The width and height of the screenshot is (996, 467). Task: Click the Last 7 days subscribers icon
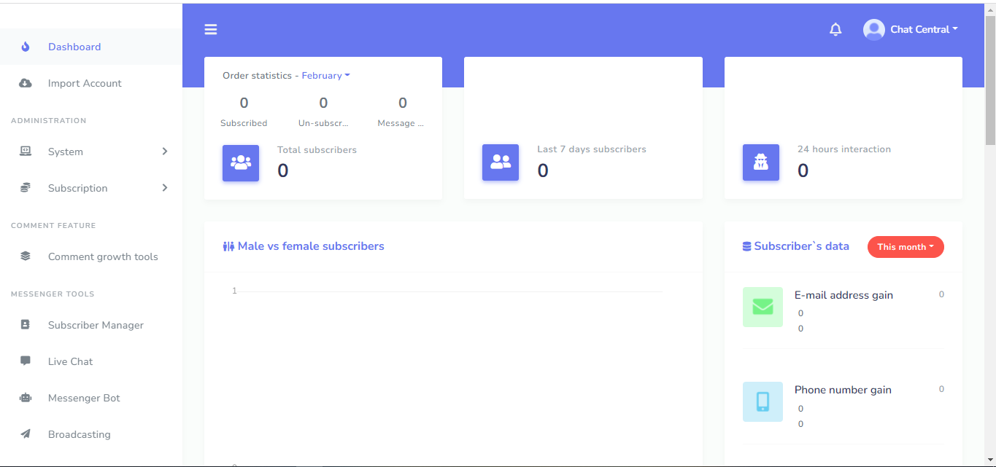tap(501, 162)
